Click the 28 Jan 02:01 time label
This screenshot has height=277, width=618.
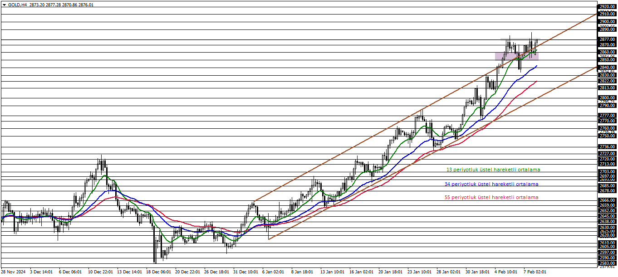449,272
